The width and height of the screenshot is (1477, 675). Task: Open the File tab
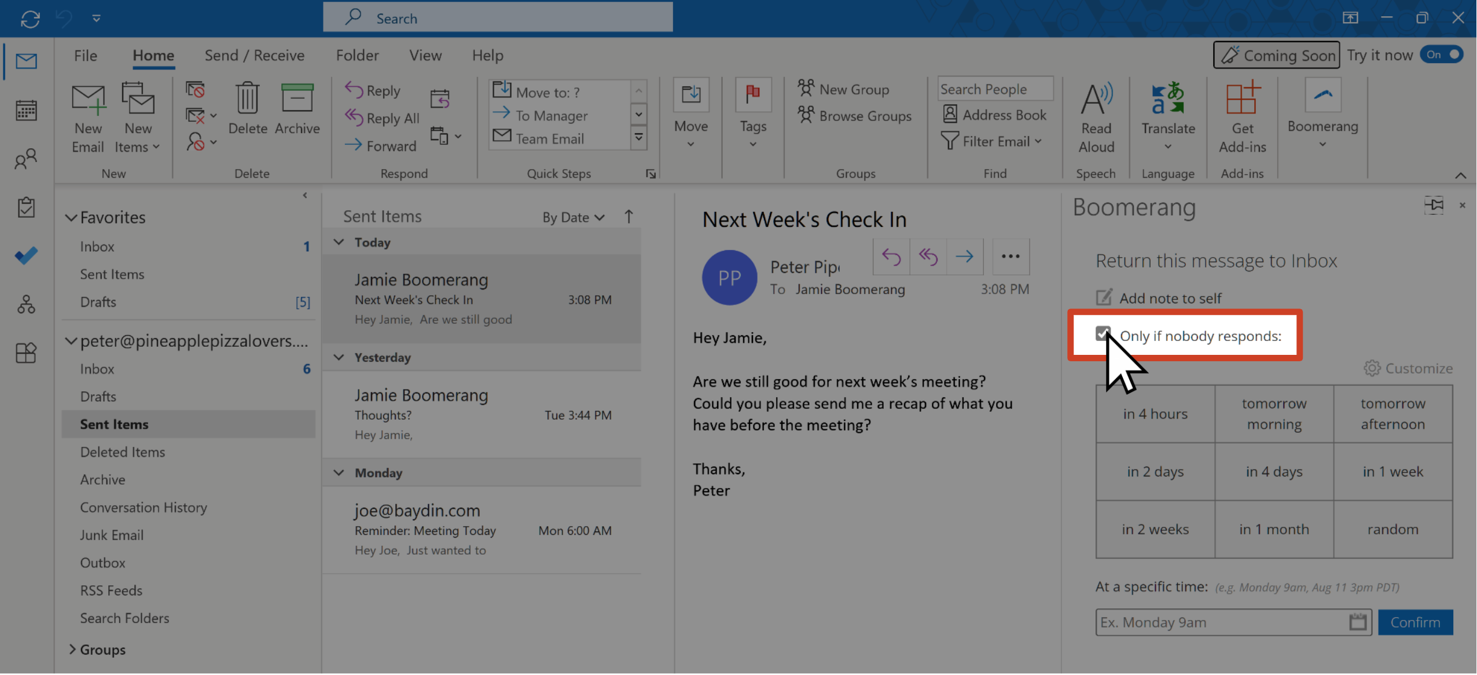[85, 56]
